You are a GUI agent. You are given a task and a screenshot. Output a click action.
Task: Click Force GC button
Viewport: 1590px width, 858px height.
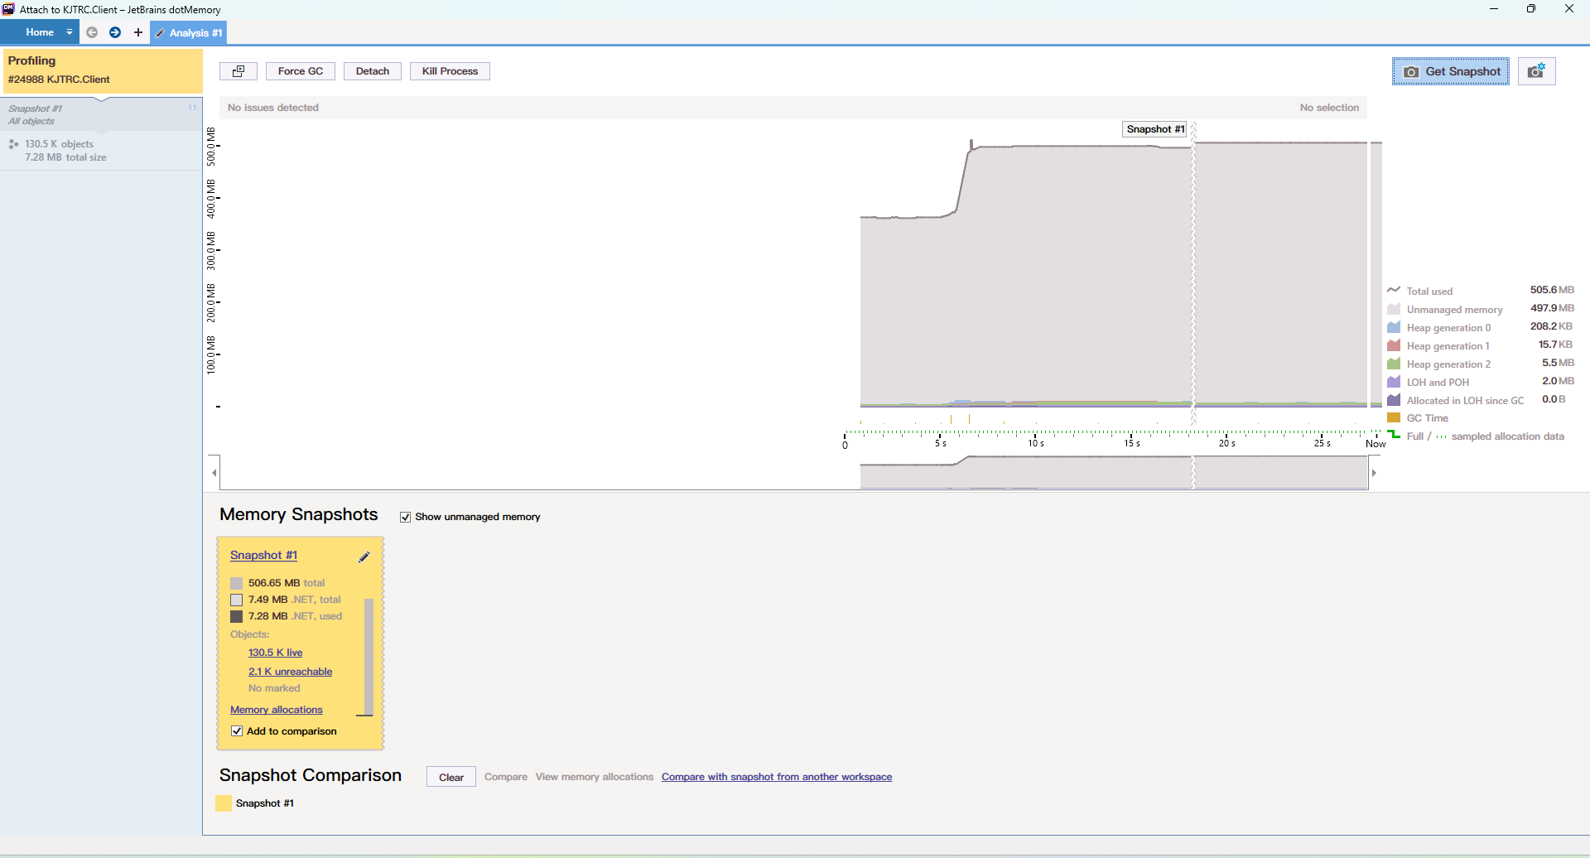301,71
